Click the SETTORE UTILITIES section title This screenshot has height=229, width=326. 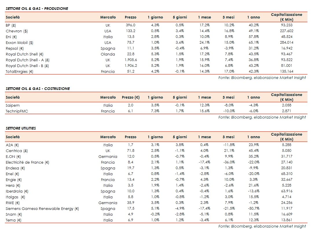pyautogui.click(x=21, y=128)
